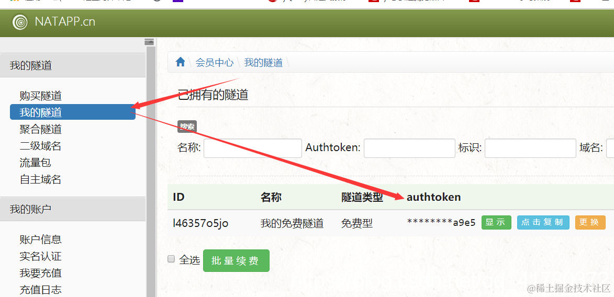The image size is (614, 297).
Task: Open 流量包 in the sidebar
Action: (35, 163)
